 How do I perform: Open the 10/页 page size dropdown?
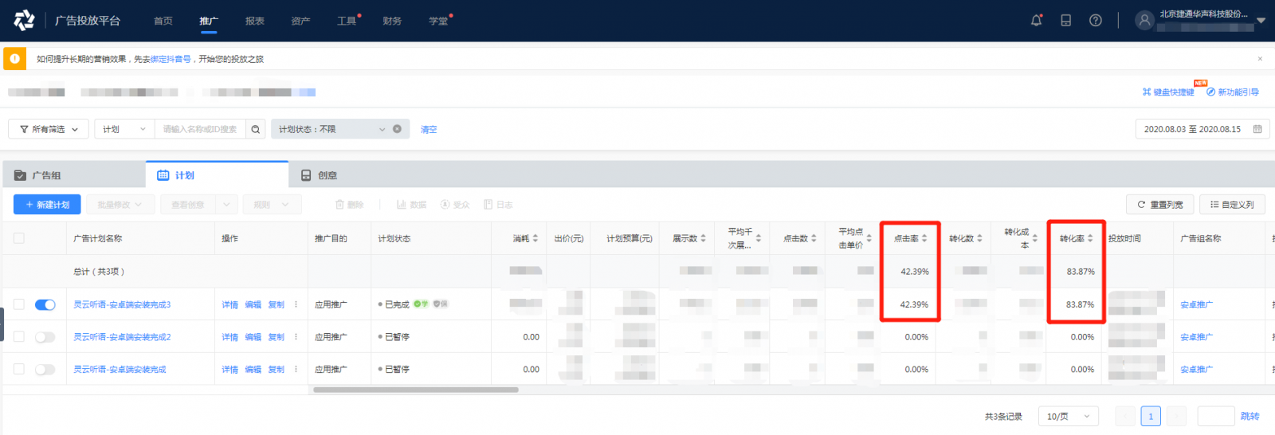[1068, 416]
